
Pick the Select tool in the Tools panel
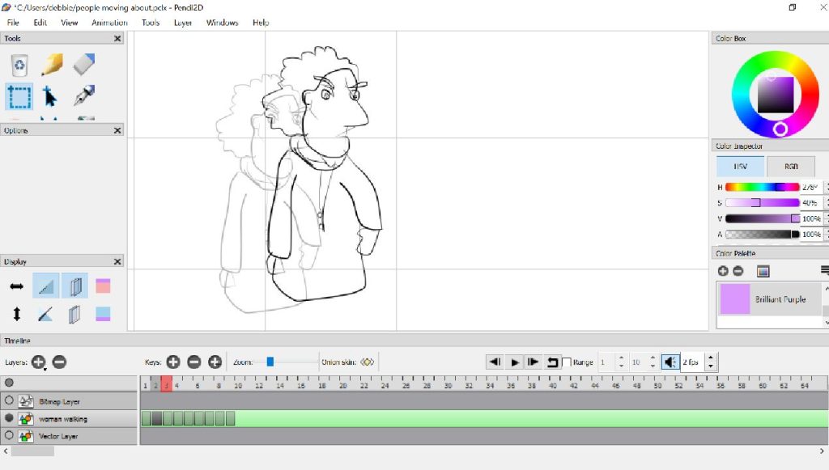(18, 97)
